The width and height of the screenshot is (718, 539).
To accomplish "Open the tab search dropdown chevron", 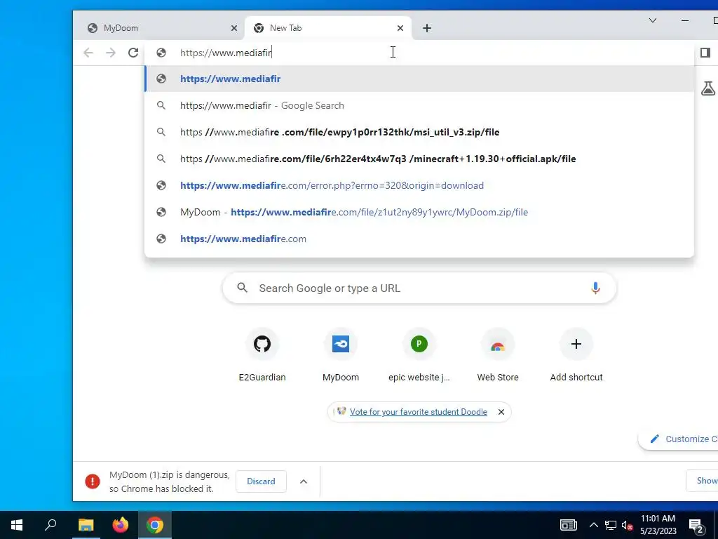I will pos(653,20).
